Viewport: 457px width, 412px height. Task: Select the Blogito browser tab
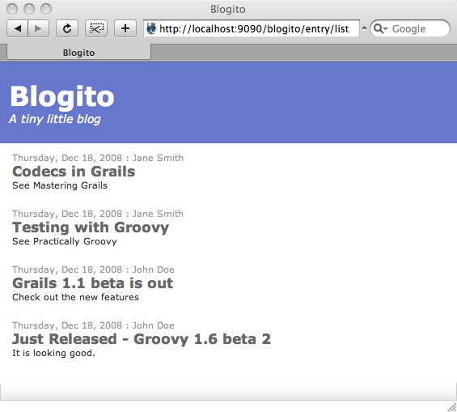pos(78,52)
